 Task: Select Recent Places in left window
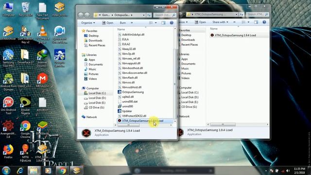[x=97, y=45]
